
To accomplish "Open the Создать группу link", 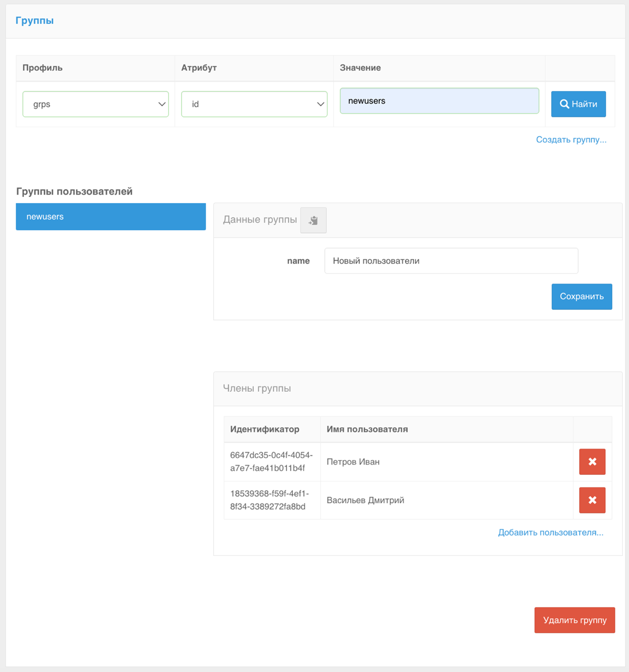I will [x=571, y=140].
